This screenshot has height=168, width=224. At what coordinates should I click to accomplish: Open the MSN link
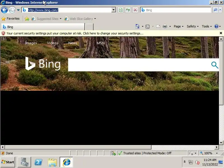point(101,43)
